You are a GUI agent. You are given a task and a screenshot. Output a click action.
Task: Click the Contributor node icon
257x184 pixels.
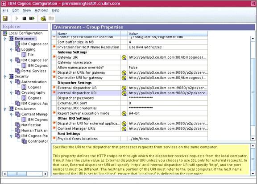tap(24, 141)
